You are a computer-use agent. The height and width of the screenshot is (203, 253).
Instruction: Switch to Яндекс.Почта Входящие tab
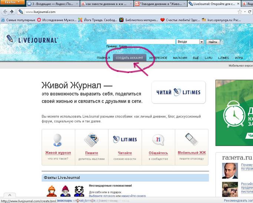52,4
